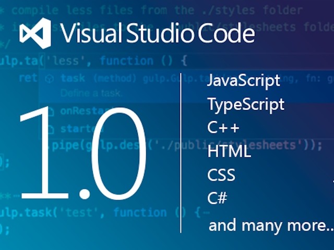The height and width of the screenshot is (250, 334).
Task: Click the './public/stylesheets' pipe code line
Action: (x=209, y=145)
